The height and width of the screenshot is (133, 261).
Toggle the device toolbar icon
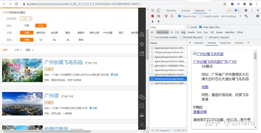(158, 10)
